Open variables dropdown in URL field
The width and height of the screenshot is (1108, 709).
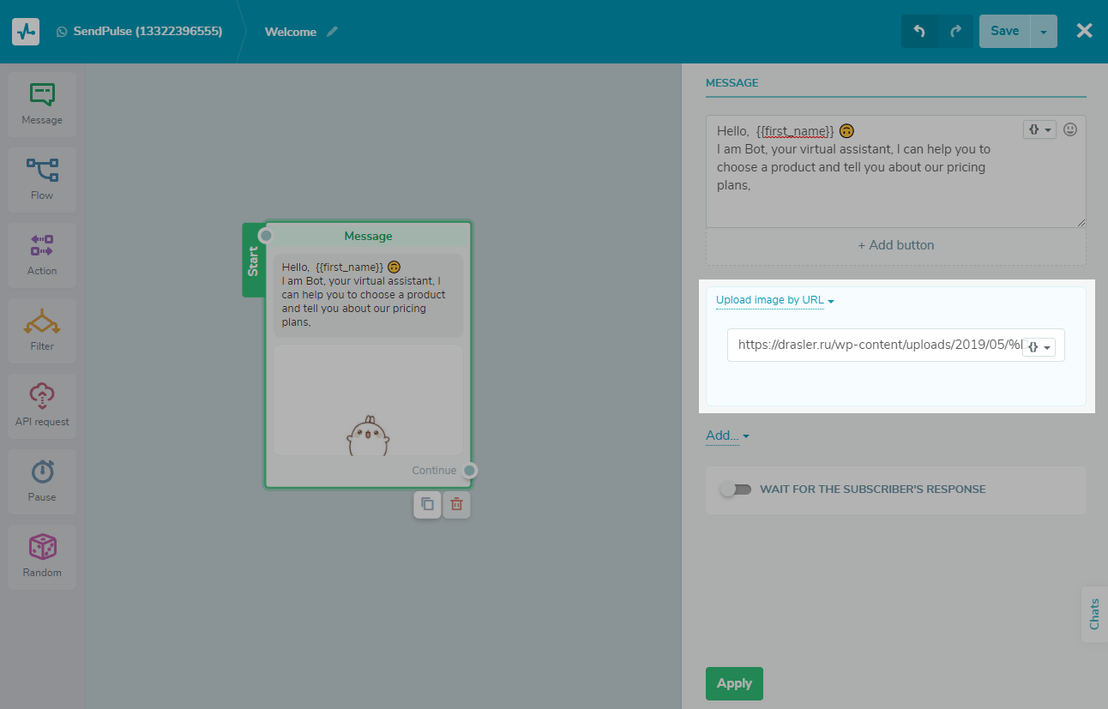coord(1039,346)
